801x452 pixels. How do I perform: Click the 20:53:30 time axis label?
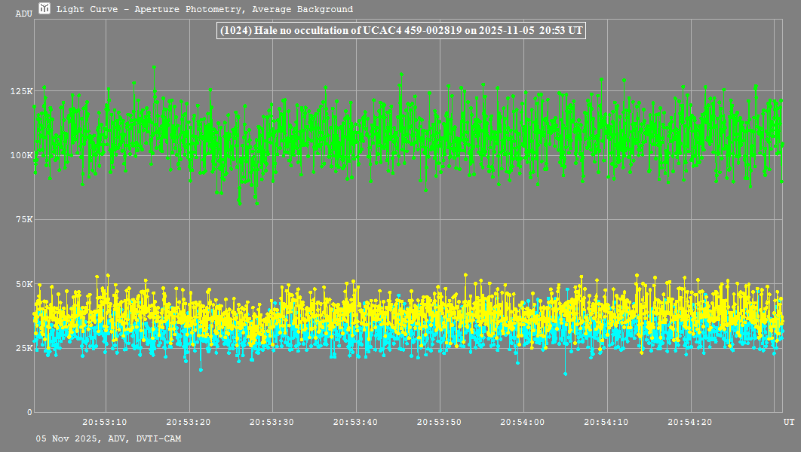click(272, 423)
